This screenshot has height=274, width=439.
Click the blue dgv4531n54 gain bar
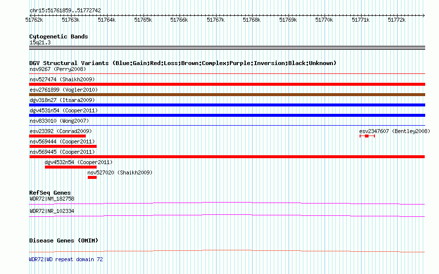click(x=227, y=115)
